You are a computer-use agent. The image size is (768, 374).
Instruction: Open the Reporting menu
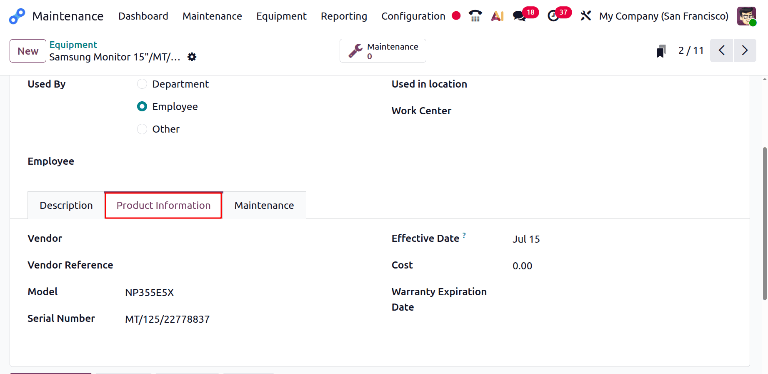click(344, 16)
